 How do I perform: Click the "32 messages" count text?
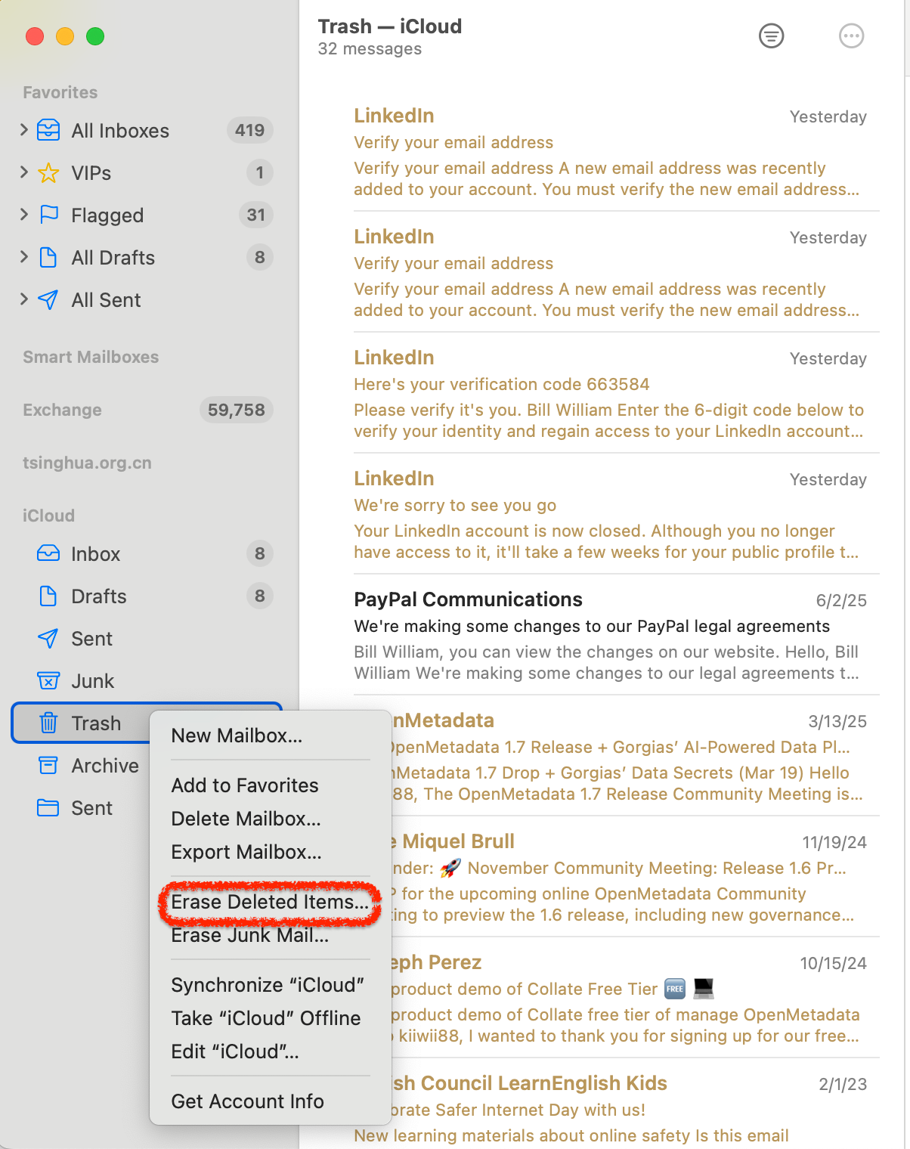tap(370, 49)
